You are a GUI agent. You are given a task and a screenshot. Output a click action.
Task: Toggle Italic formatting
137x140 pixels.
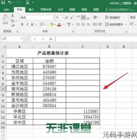pos(27,24)
